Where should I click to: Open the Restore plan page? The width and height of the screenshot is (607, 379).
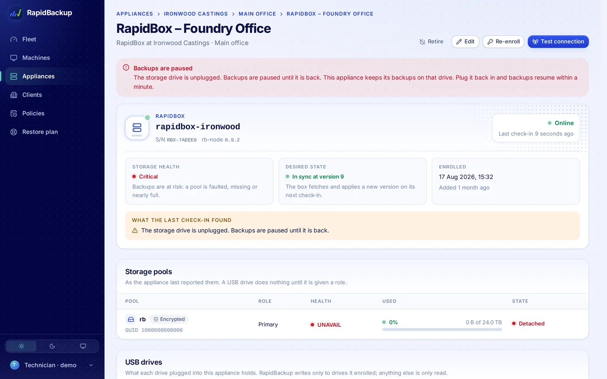[x=52, y=132]
